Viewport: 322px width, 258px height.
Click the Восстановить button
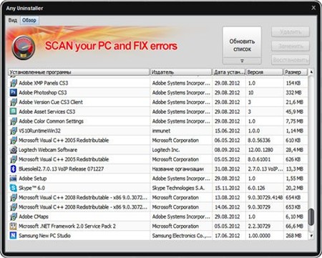pyautogui.click(x=291, y=60)
